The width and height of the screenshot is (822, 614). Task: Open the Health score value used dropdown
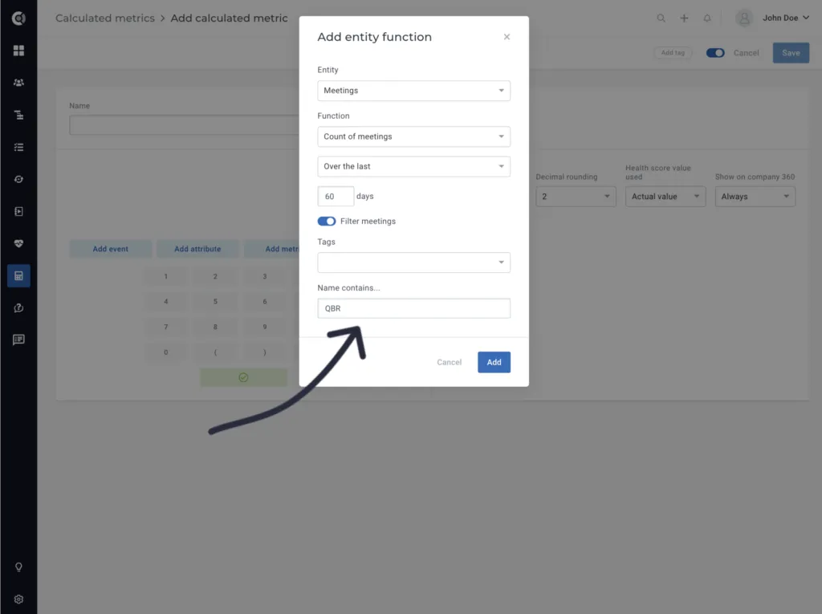click(665, 197)
